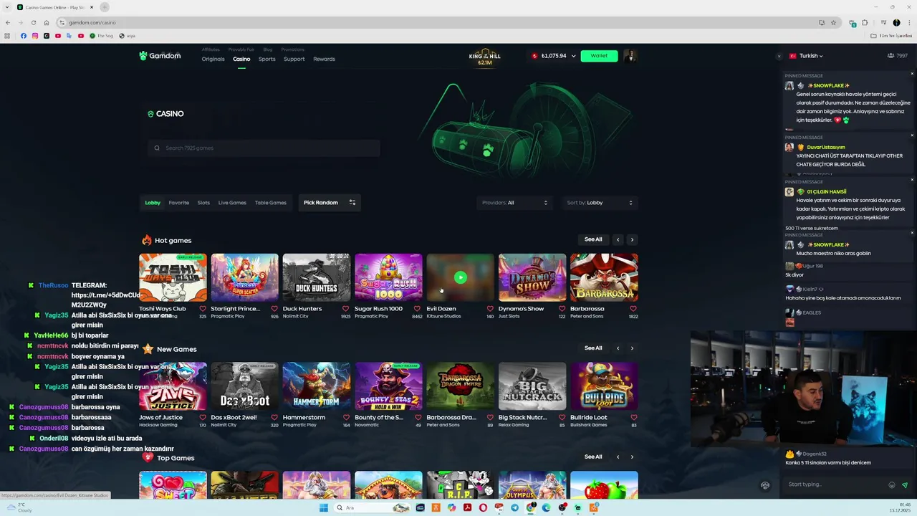The image size is (917, 516).
Task: Open Telegram from the taskbar
Action: [514, 507]
